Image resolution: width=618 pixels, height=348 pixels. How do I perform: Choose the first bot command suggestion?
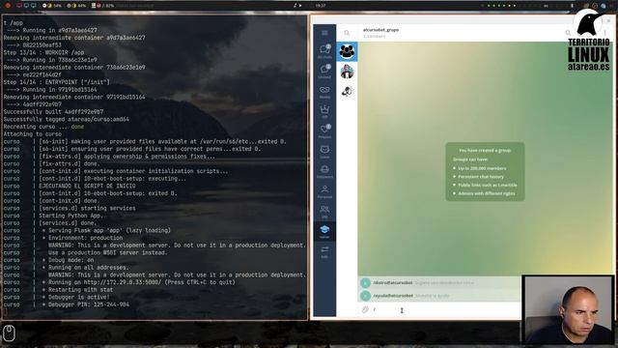coord(439,283)
